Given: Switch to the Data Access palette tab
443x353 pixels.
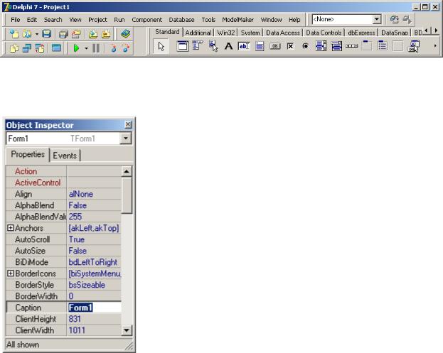Looking at the screenshot, I should pos(283,33).
